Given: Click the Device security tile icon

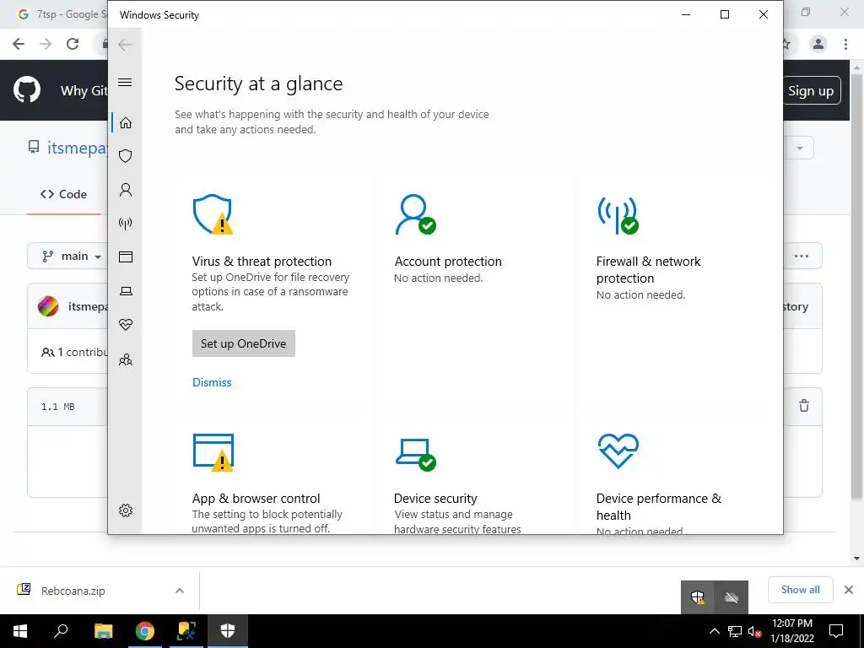Looking at the screenshot, I should click(415, 455).
